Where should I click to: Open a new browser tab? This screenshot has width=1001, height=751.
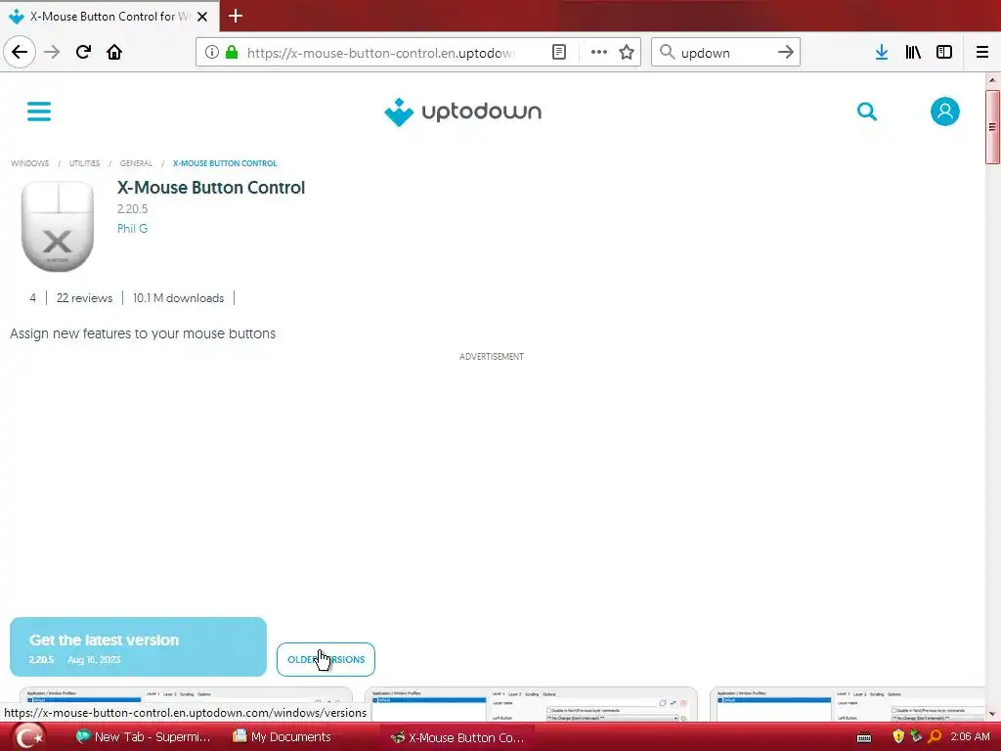click(x=235, y=16)
